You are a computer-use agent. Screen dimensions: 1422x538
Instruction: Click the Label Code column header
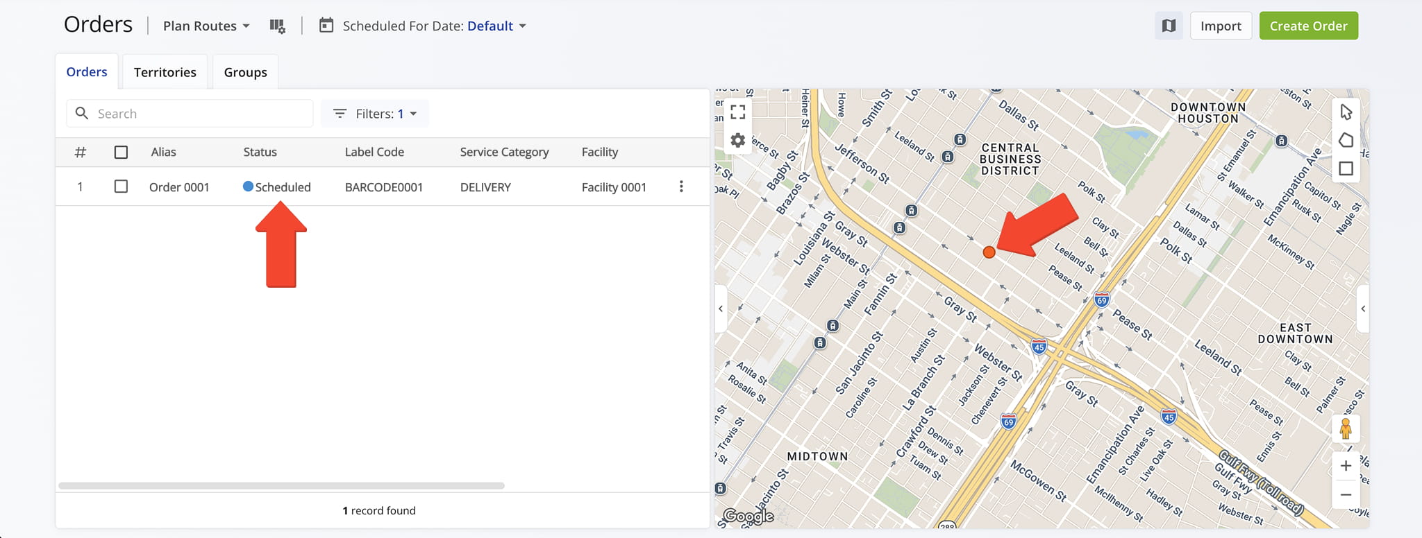click(374, 152)
